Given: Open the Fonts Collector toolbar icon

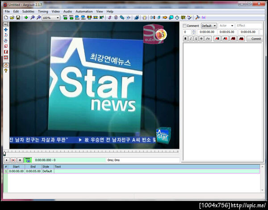Looking at the screenshot, I should (x=128, y=17).
